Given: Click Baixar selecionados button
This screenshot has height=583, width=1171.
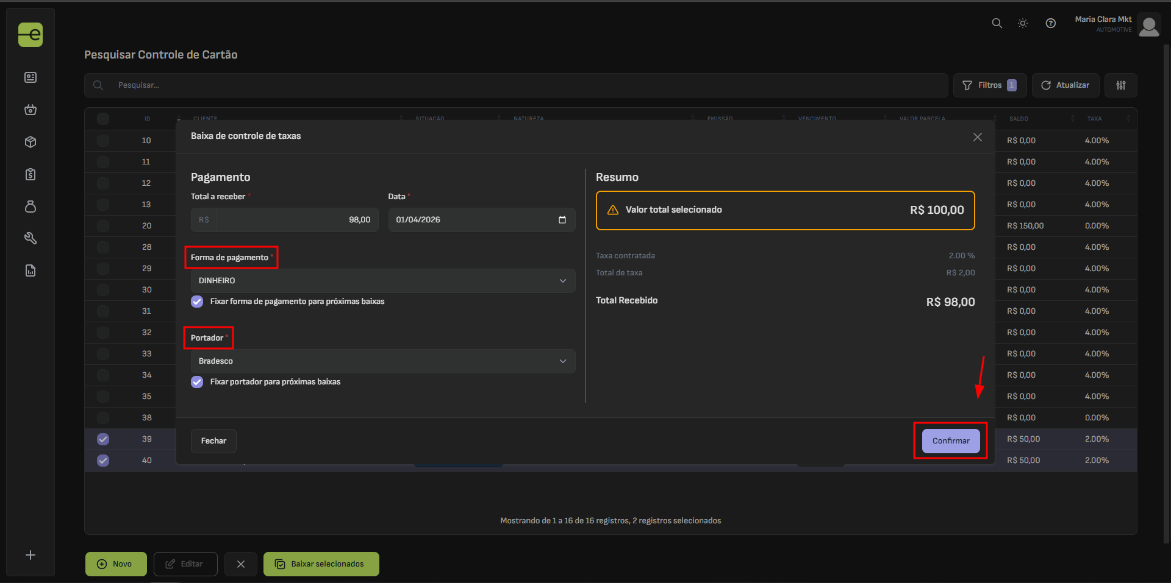Looking at the screenshot, I should tap(321, 564).
